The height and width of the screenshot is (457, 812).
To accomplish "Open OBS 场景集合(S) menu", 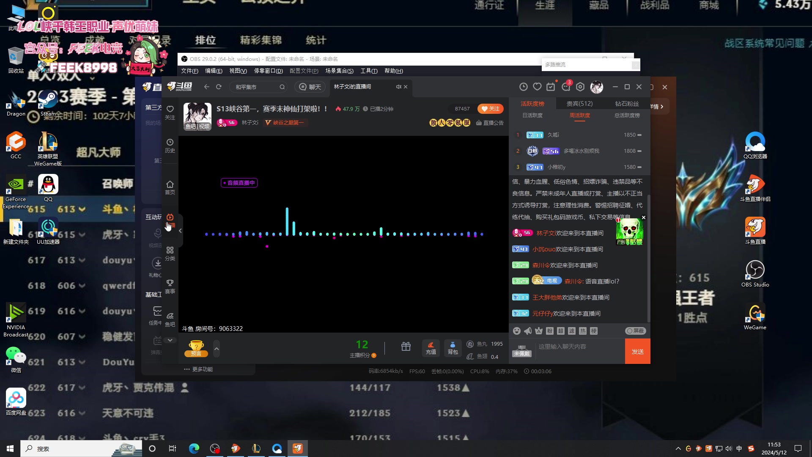I will click(x=339, y=71).
